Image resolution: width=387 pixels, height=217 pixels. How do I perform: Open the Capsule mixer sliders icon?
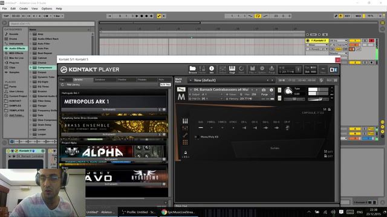(185, 128)
